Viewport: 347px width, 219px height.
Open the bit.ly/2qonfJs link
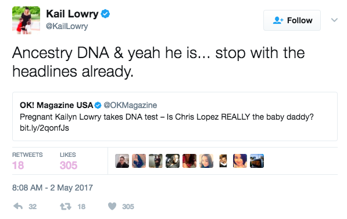point(44,128)
